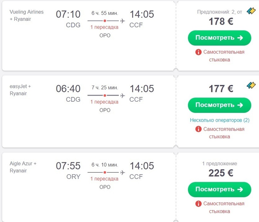Click the ticket icon beside the 178 € price
This screenshot has width=259, height=222.
click(251, 11)
